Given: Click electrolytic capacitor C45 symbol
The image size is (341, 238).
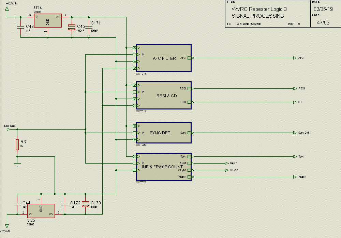Looking at the screenshot, I should click(x=72, y=27).
